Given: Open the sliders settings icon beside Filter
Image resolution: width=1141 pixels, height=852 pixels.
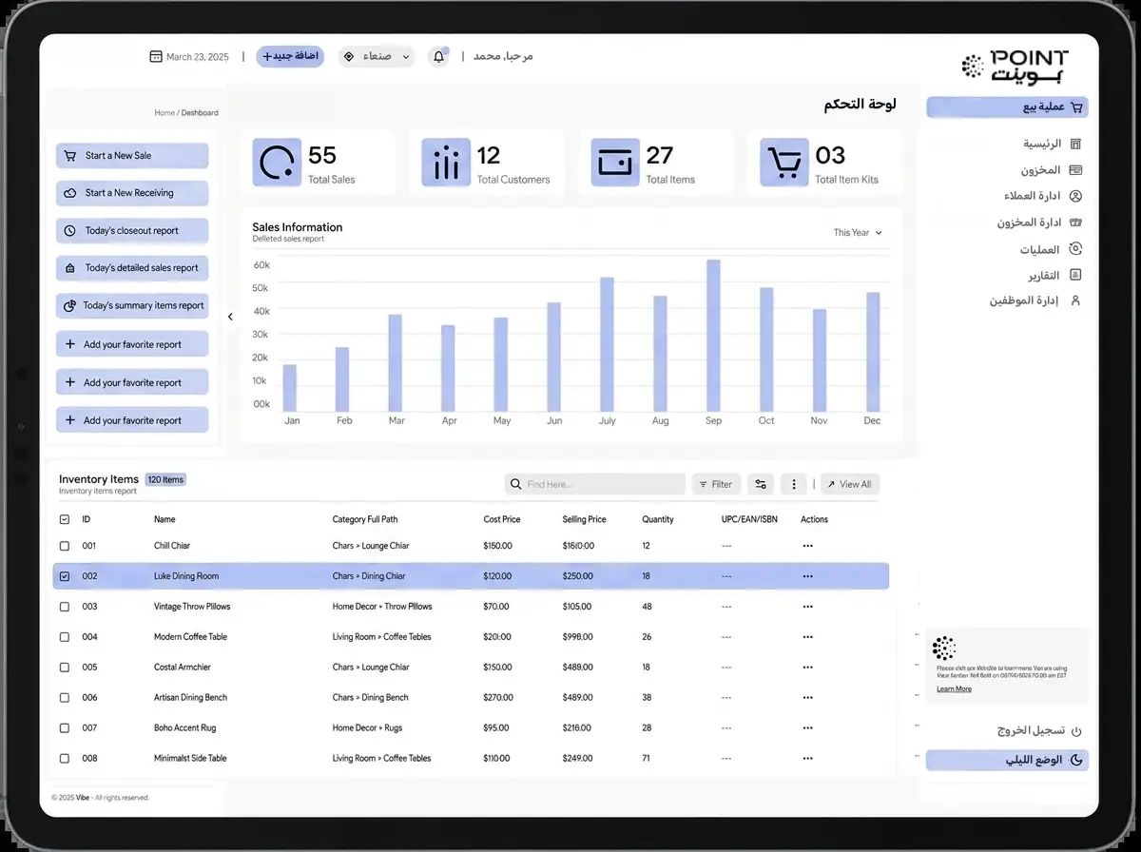Looking at the screenshot, I should coord(761,484).
